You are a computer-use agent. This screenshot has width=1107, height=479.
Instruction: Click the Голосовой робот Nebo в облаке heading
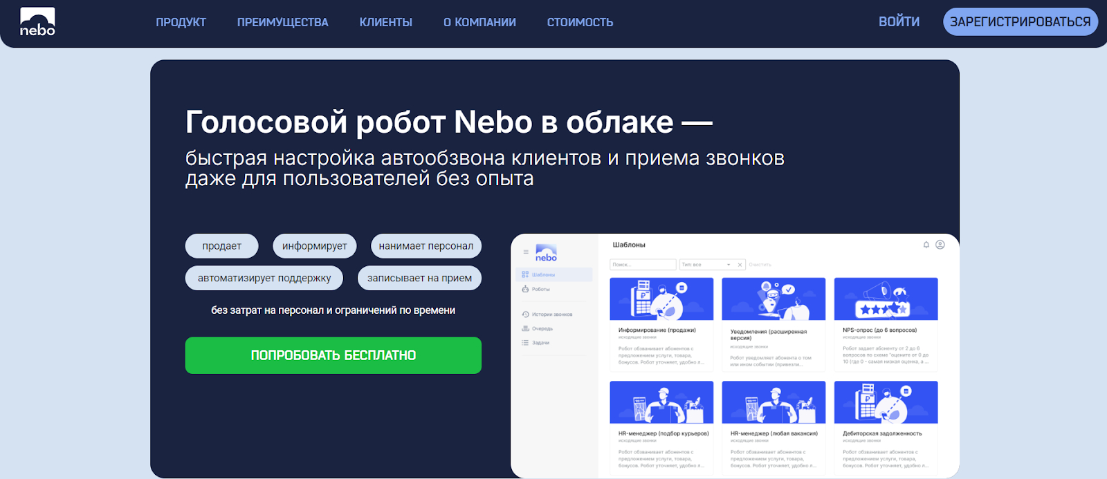tap(448, 122)
